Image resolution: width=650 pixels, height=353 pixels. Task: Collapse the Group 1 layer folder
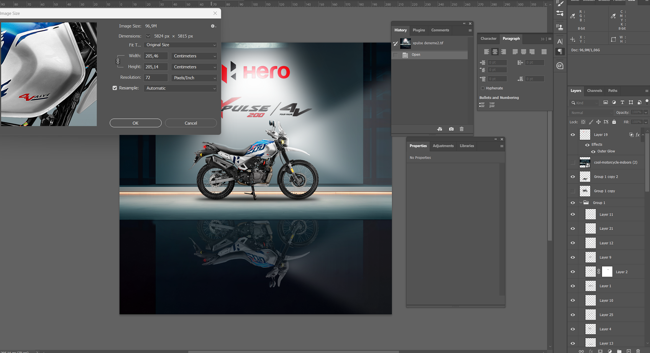[x=581, y=203]
